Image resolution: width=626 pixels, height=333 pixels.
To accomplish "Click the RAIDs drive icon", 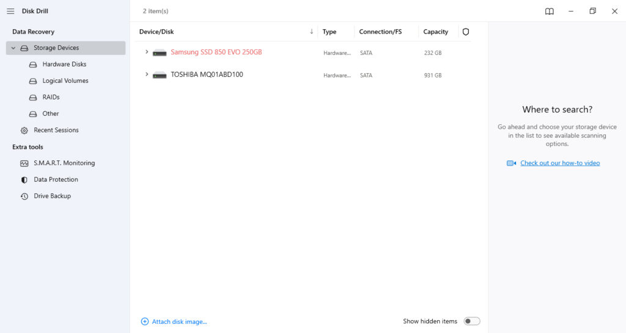I will [33, 98].
